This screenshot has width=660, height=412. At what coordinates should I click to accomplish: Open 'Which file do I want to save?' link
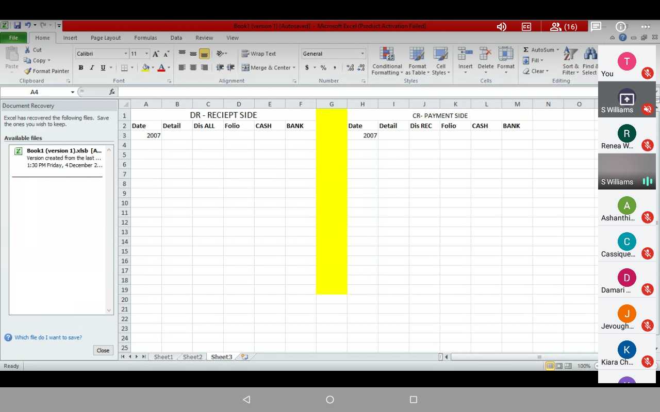click(48, 337)
